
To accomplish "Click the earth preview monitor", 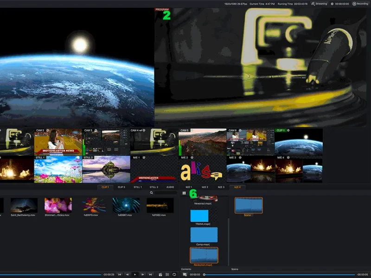I will (77, 67).
